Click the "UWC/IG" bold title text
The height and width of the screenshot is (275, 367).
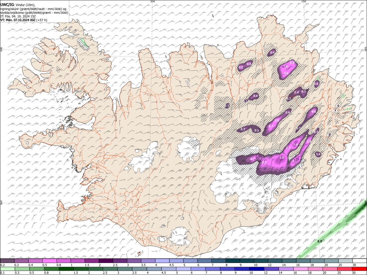point(7,4)
